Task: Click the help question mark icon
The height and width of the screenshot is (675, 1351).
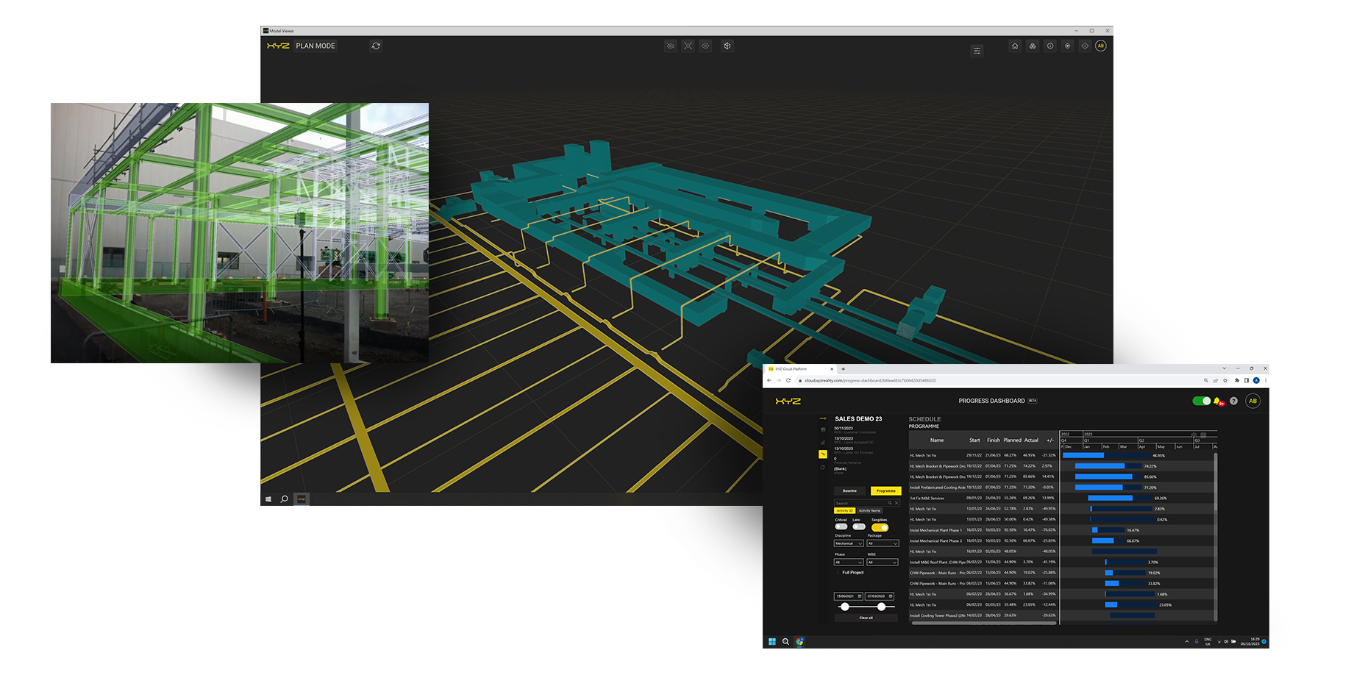Action: (x=1233, y=401)
